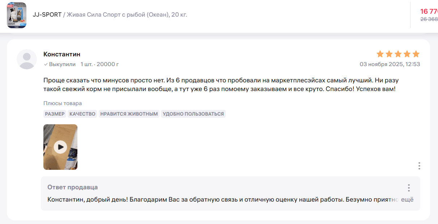
Task: Click the red discounted price
Action: coord(429,11)
